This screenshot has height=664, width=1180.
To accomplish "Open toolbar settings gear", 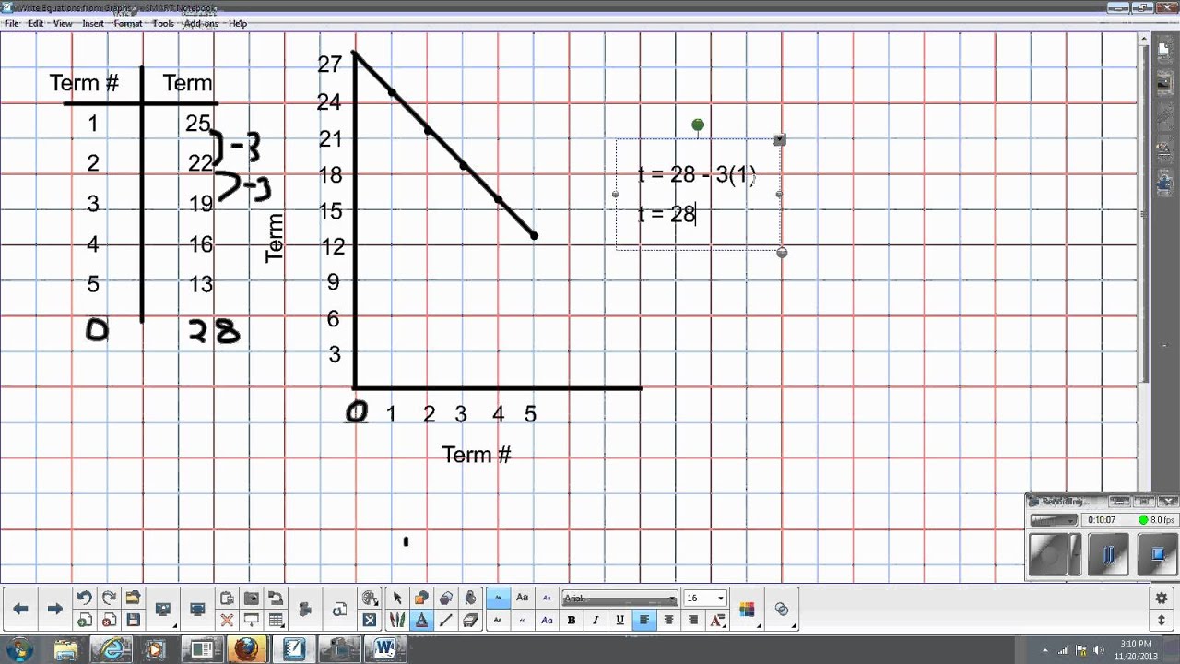I will 1162,599.
